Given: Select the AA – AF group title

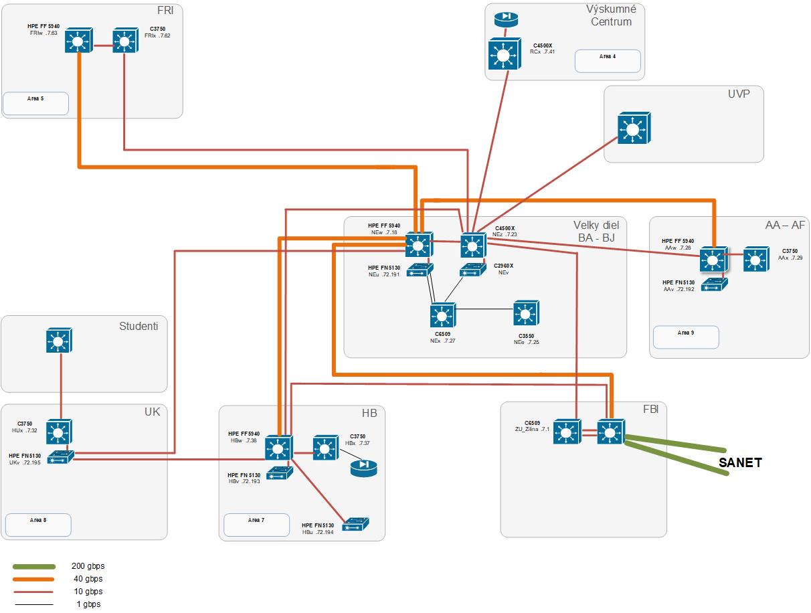Looking at the screenshot, I should point(786,226).
